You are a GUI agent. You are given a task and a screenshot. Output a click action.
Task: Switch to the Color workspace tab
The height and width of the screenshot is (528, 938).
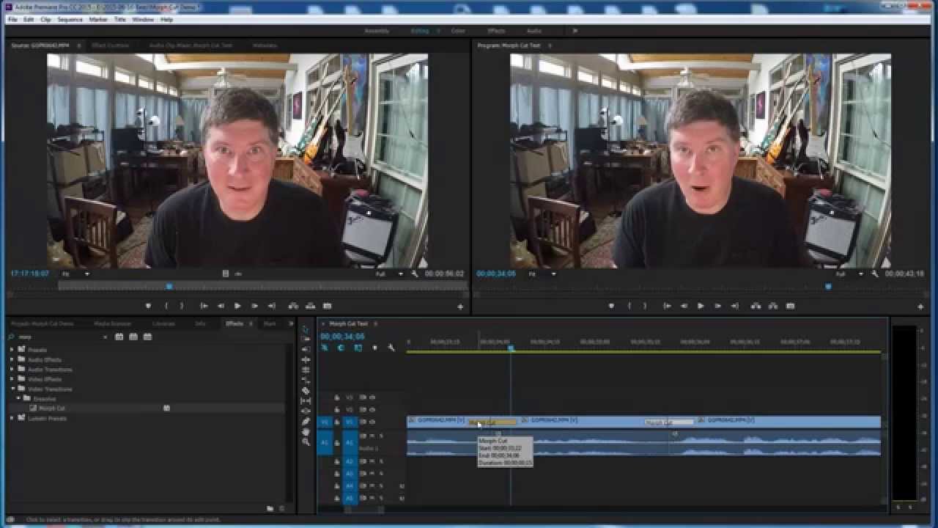click(x=458, y=31)
